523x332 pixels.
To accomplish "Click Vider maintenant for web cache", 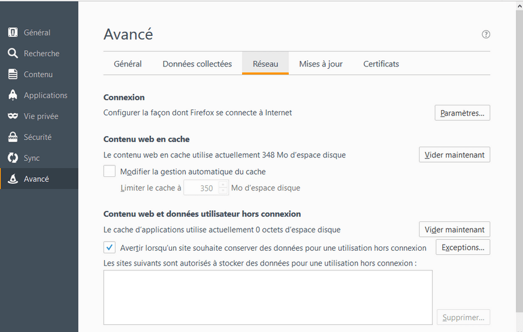I will 454,155.
